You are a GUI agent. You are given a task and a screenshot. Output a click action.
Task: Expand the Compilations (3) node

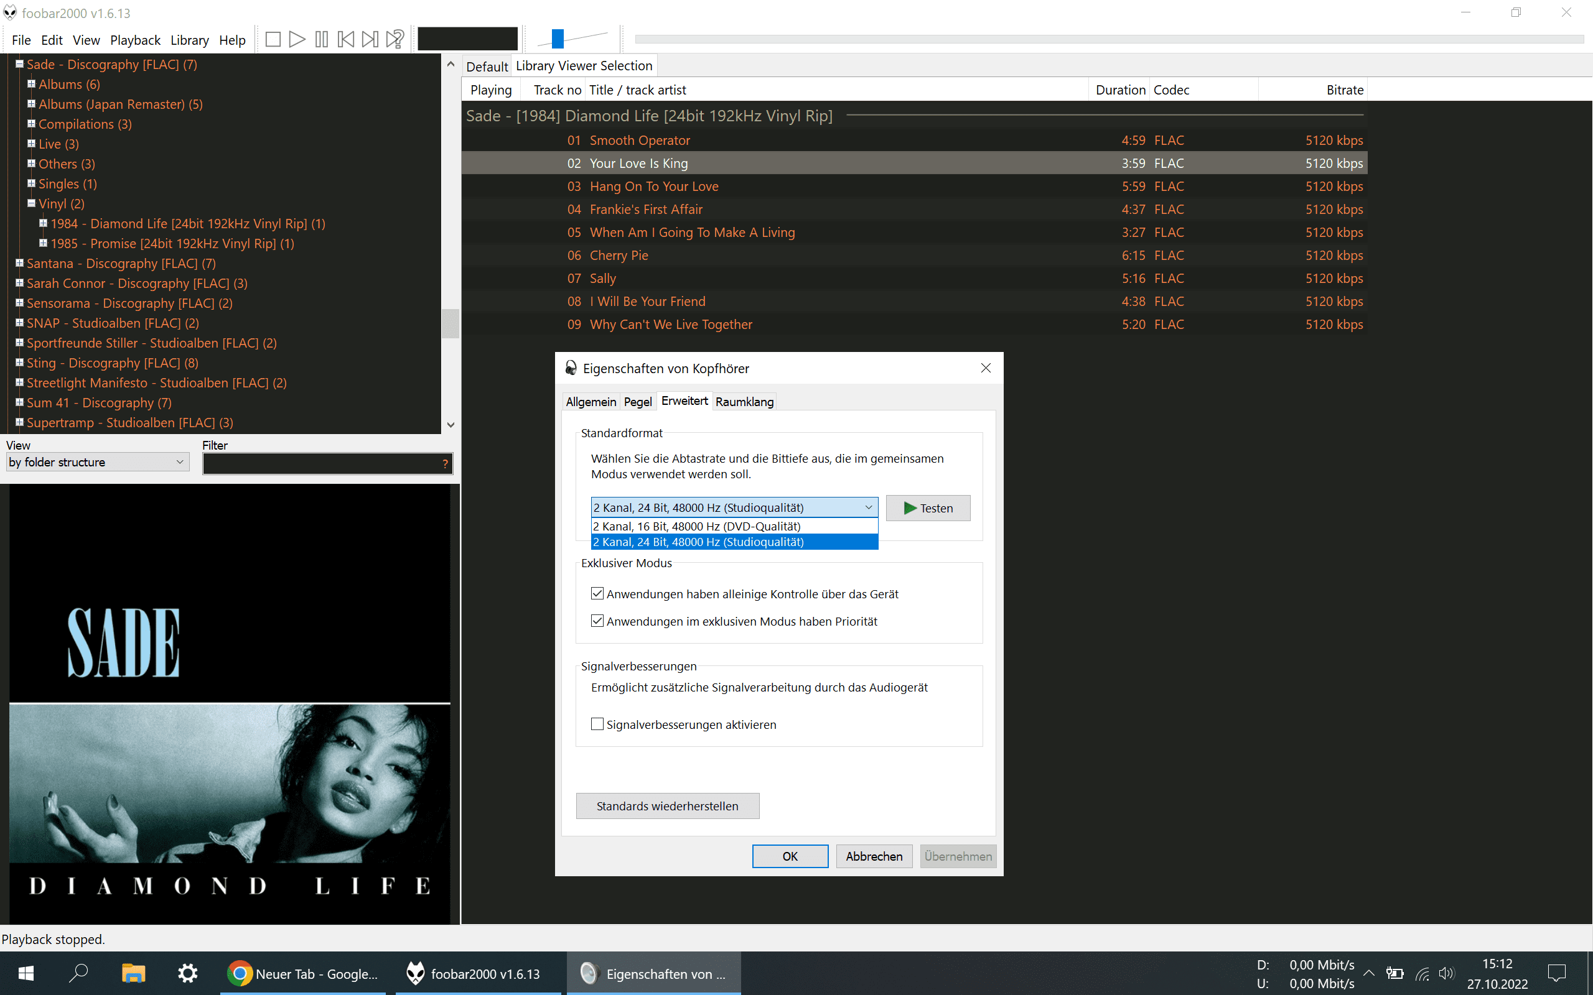pos(31,123)
